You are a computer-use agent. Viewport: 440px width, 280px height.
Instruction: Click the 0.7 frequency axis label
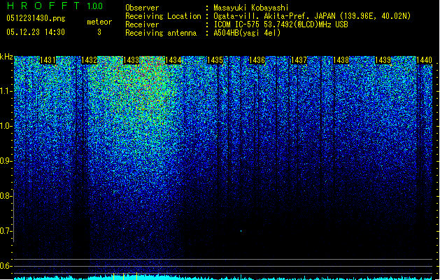[6, 231]
